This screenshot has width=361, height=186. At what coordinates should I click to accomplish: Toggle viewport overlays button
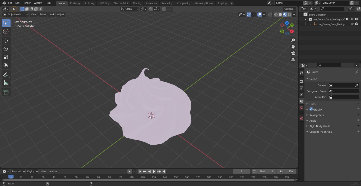pos(260,15)
